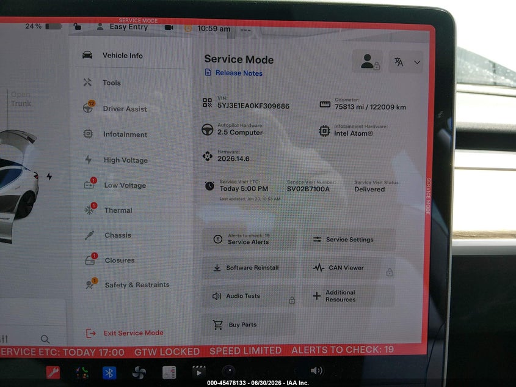Click the volume speaker icon in dock
516x387 pixels.
316,371
